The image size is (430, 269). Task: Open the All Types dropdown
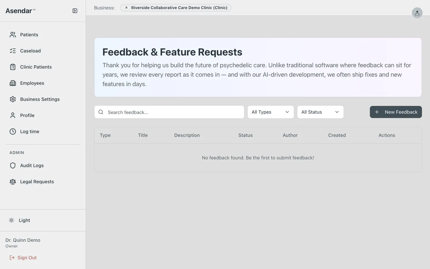click(x=271, y=112)
